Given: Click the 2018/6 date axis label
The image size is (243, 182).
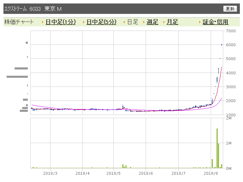Looking at the screenshot, I should tap(146, 173).
